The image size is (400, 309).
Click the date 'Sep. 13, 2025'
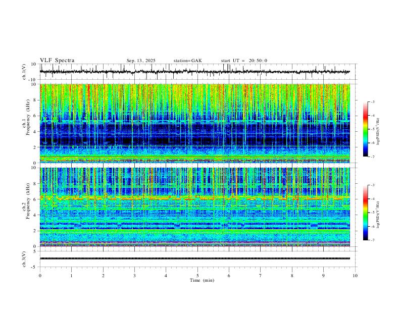[x=141, y=61]
